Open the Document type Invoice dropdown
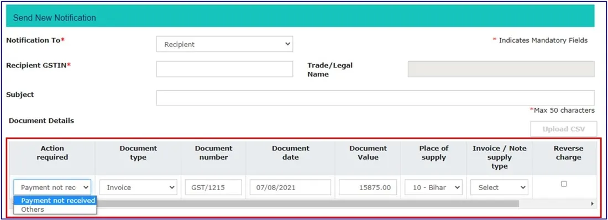Screen dimensions: 608x220 click(x=138, y=187)
